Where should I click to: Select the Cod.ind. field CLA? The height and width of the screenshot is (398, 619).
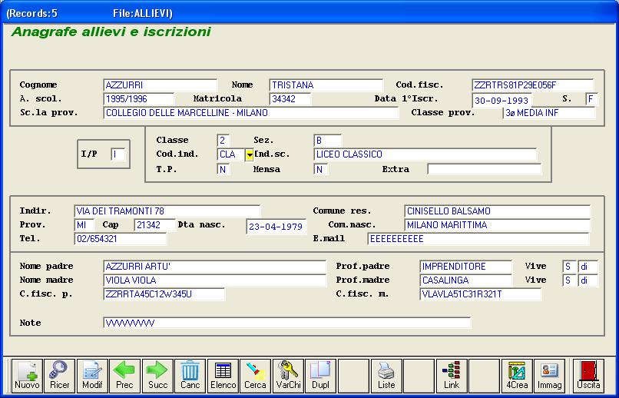click(231, 154)
